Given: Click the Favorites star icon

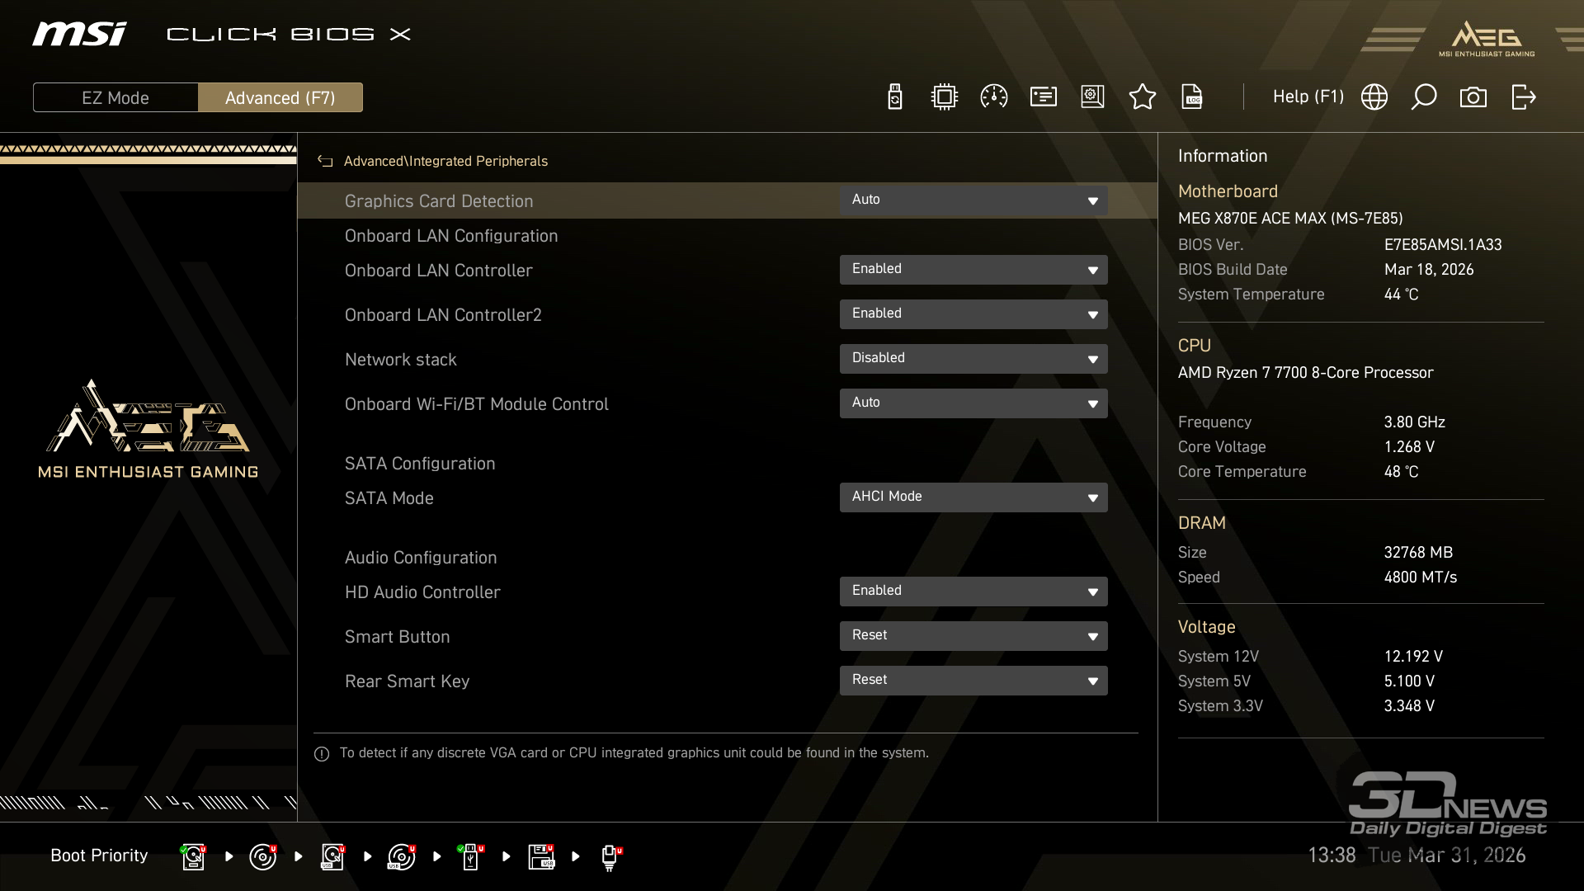Looking at the screenshot, I should [1142, 97].
